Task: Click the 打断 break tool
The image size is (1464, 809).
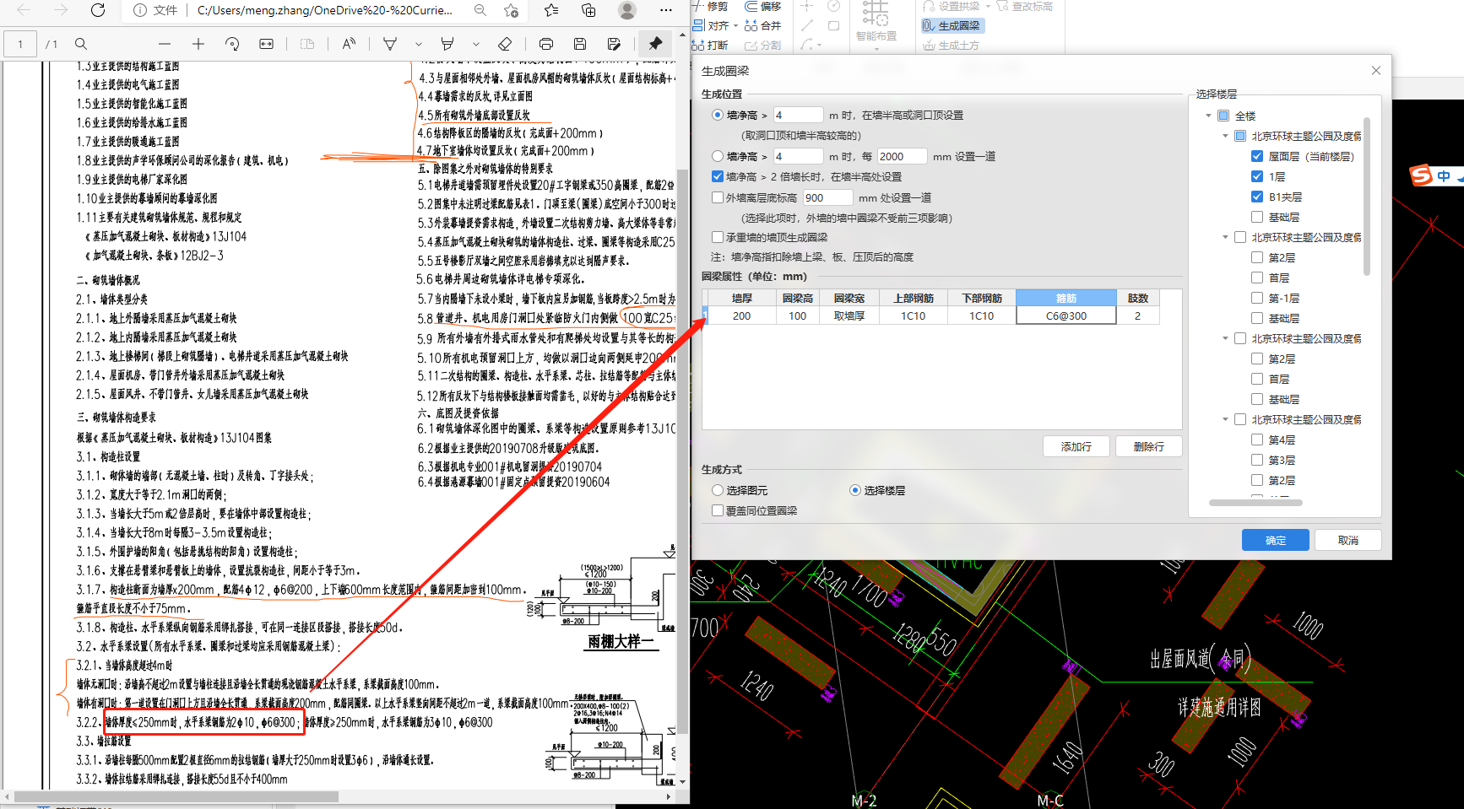Action: 710,45
